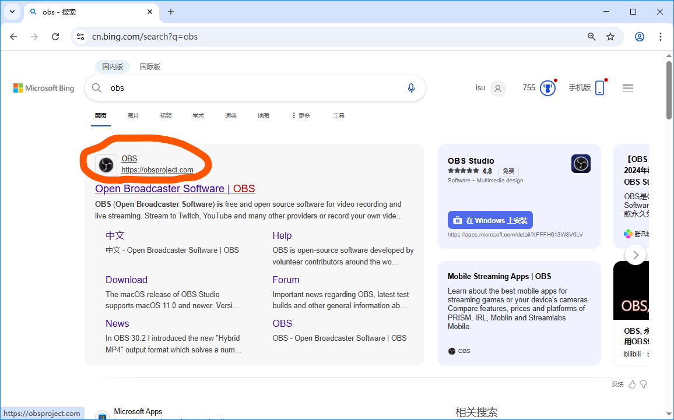Expand the tab search dropdown arrow
The image size is (674, 420).
12,12
